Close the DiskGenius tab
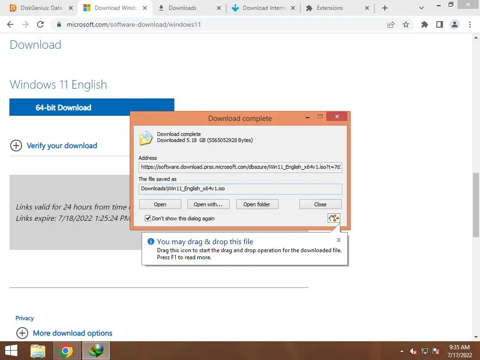Screen dimensions: 480x360 (x=71, y=8)
